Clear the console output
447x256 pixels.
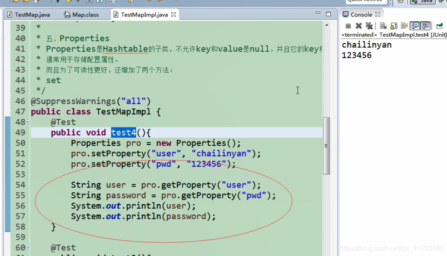[x=383, y=26]
